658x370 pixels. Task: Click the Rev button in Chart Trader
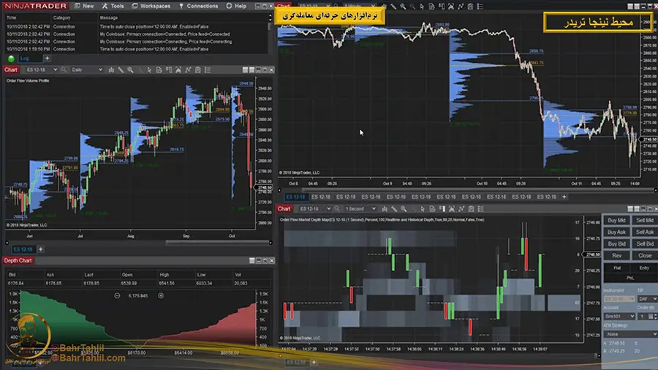point(616,255)
